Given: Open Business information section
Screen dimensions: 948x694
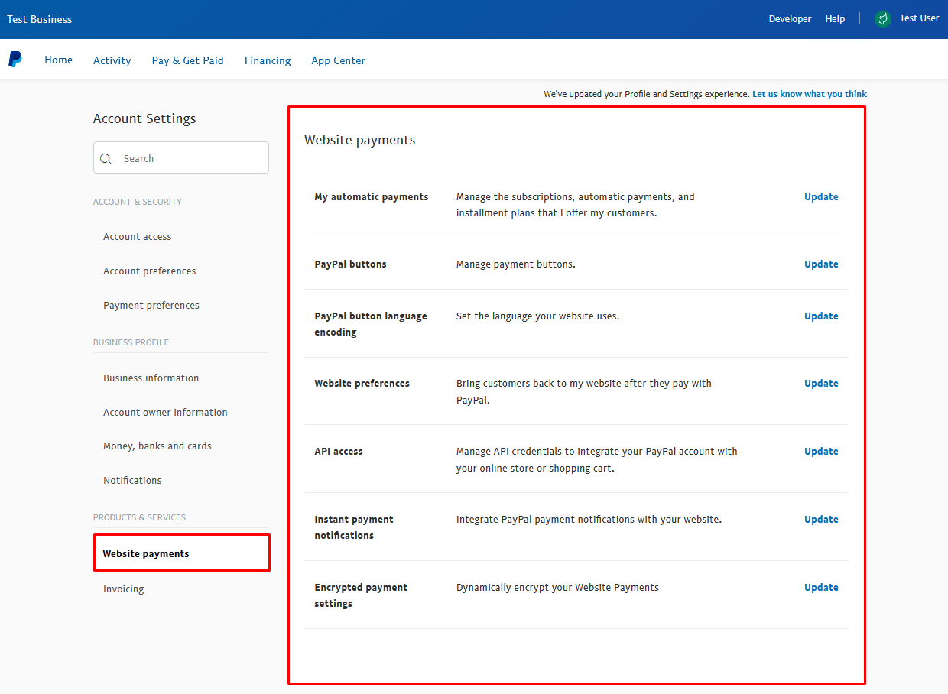Looking at the screenshot, I should (x=151, y=378).
